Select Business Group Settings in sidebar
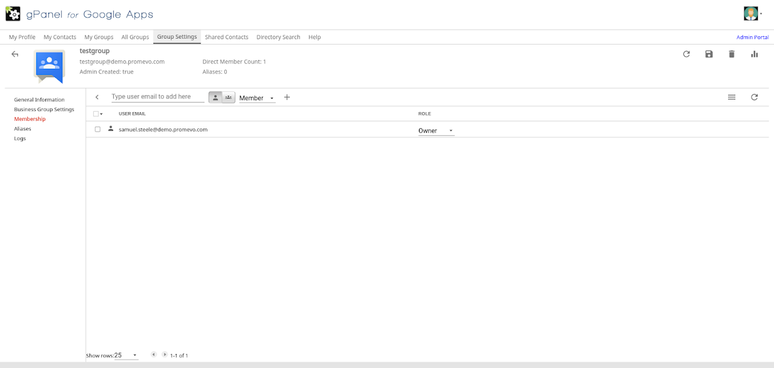 coord(44,109)
